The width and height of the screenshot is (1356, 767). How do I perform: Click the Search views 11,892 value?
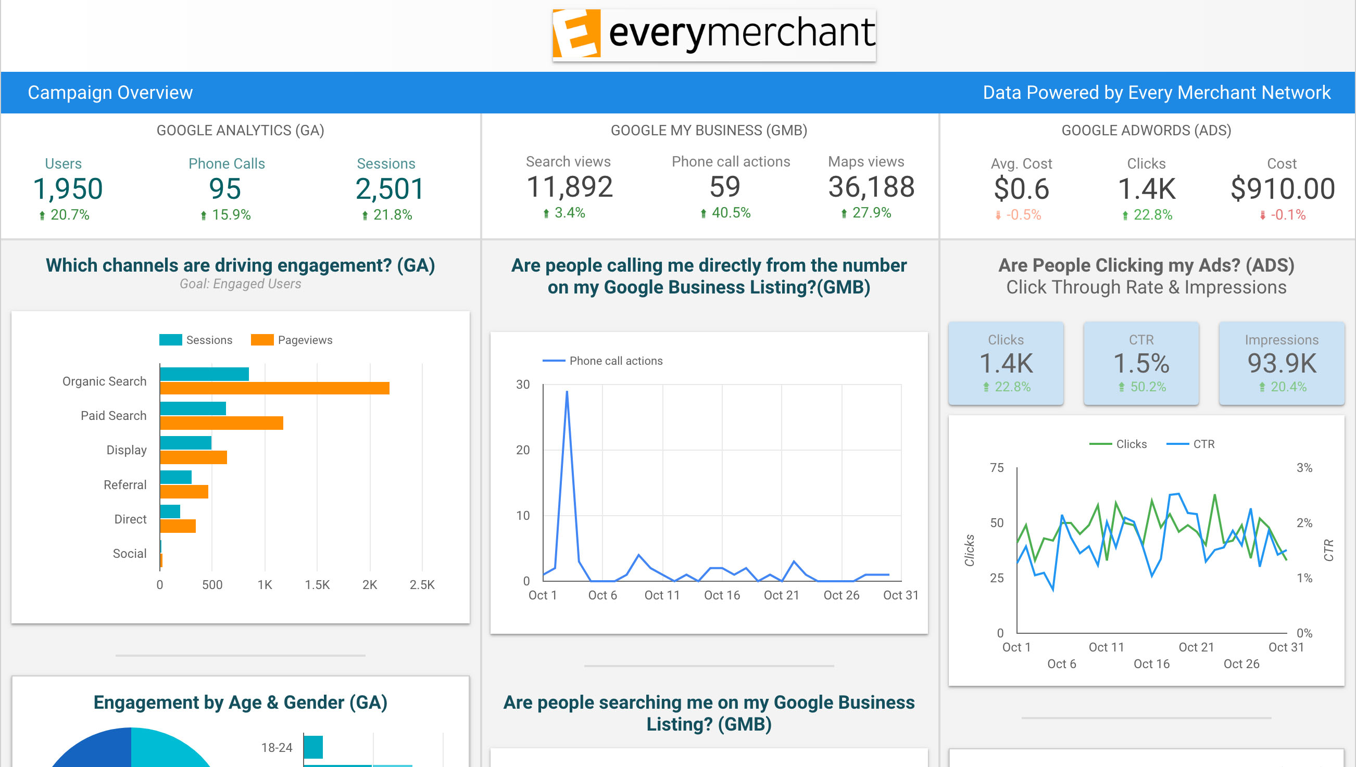click(570, 186)
